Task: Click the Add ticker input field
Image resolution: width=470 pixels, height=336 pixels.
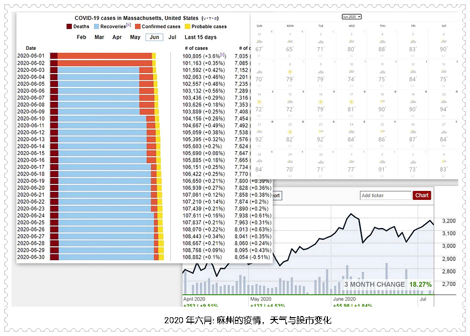Action: [x=385, y=195]
